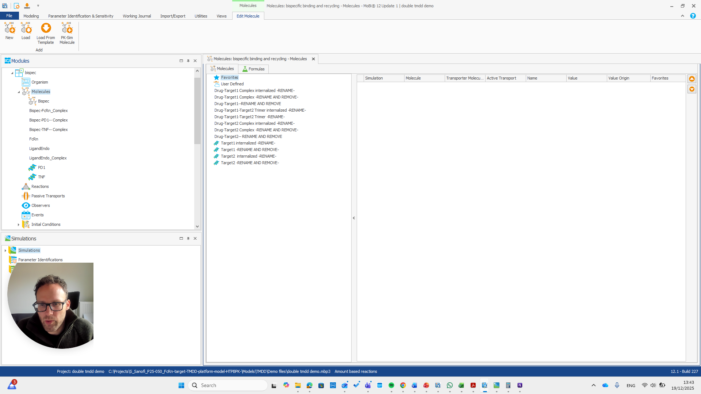
Task: Expand the Simulations tree node
Action: [x=5, y=250]
